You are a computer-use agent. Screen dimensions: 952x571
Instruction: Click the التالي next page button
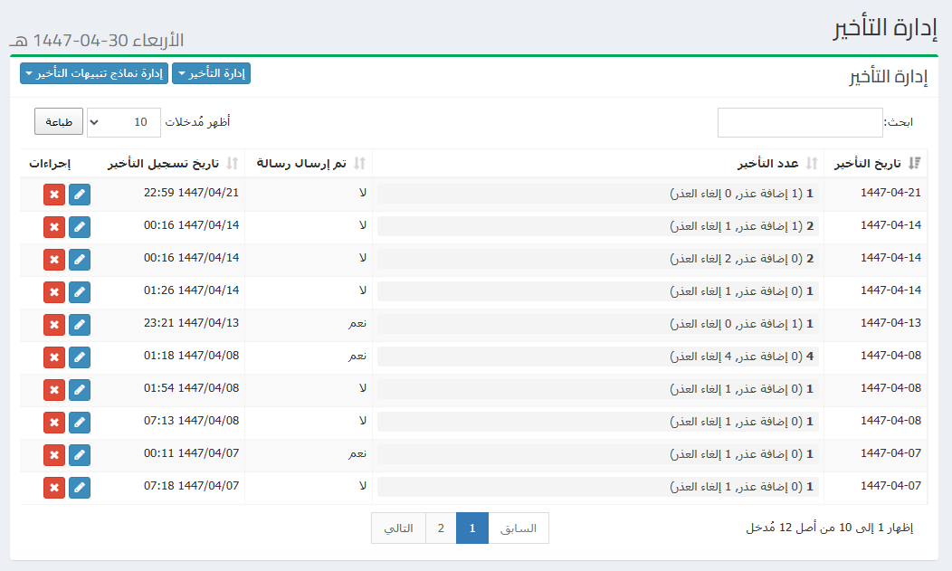399,528
